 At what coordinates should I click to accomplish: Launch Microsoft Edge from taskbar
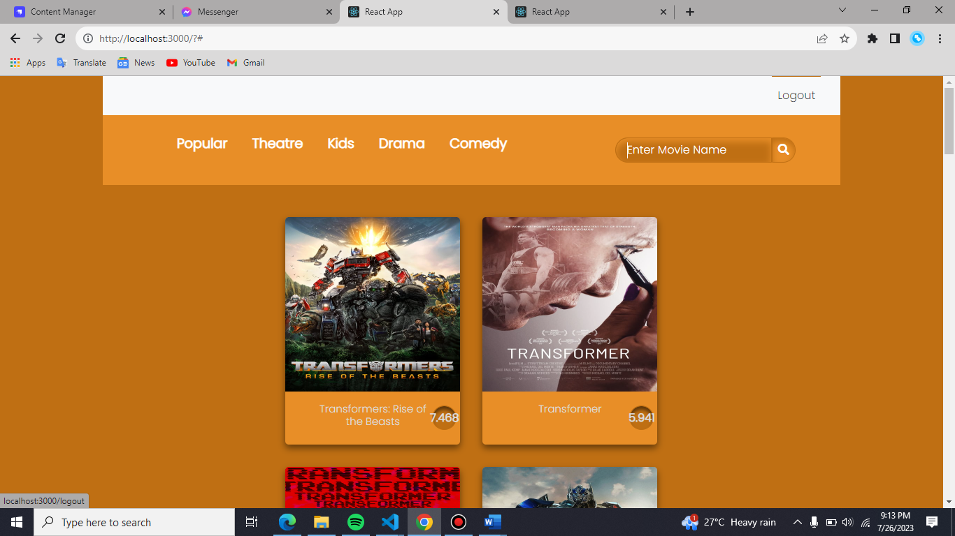[x=287, y=522]
